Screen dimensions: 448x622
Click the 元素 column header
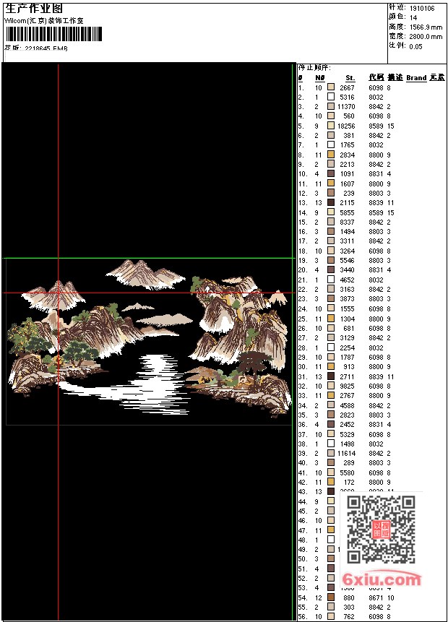pos(437,77)
